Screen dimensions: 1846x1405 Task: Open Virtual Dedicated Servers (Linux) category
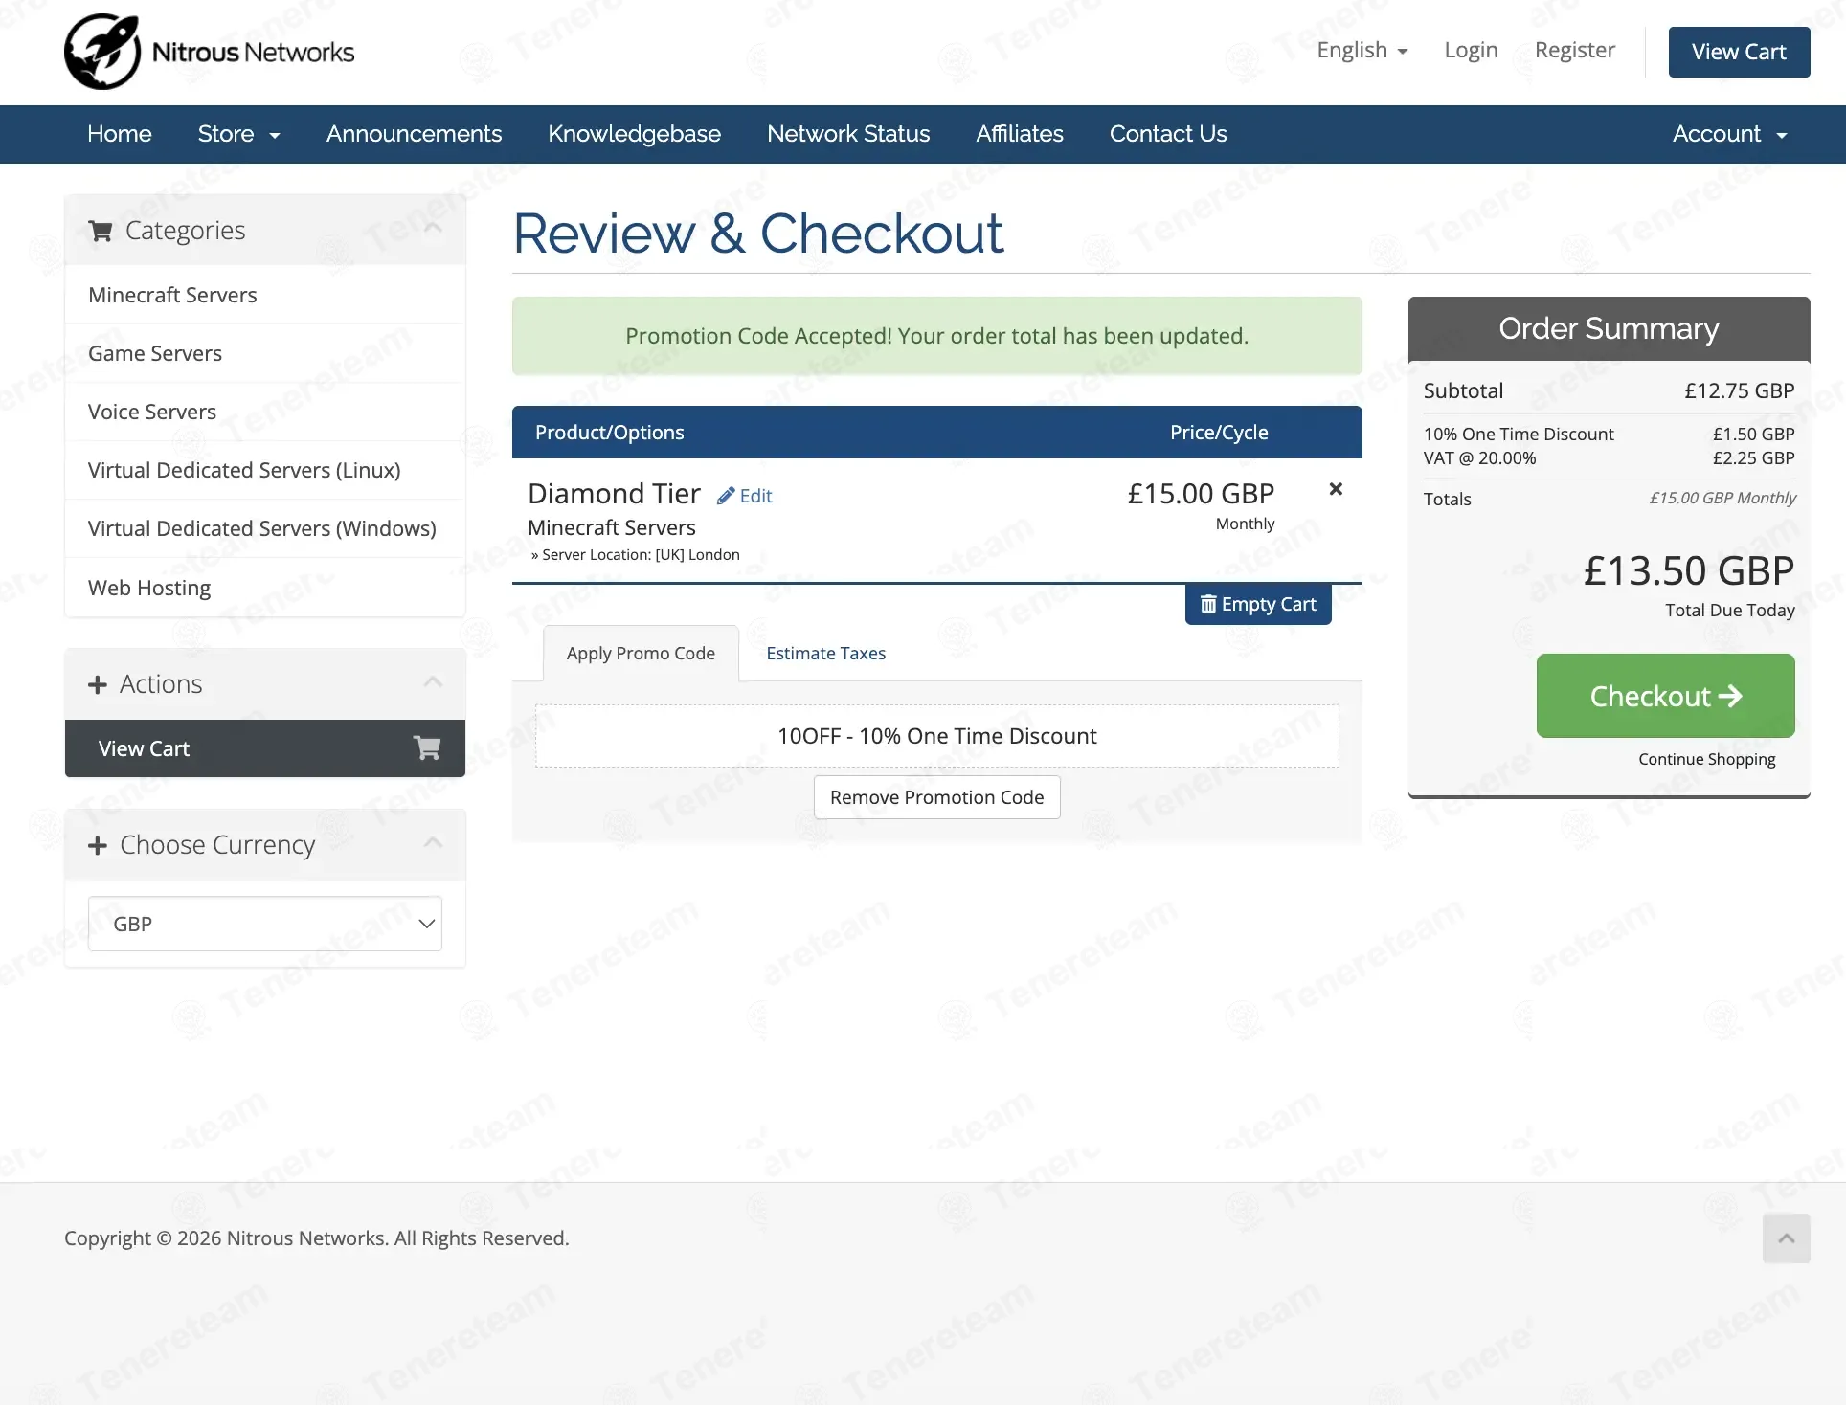tap(265, 470)
